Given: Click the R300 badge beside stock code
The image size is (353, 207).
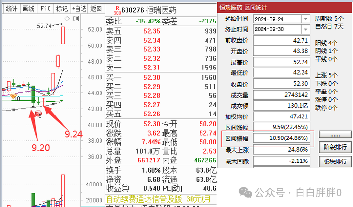Looking at the screenshot, I should point(117,11).
